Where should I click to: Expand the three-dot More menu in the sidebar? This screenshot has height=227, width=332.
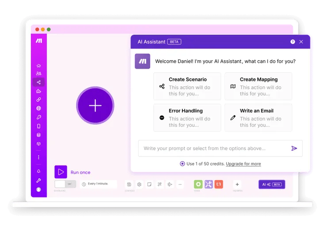tap(39, 158)
